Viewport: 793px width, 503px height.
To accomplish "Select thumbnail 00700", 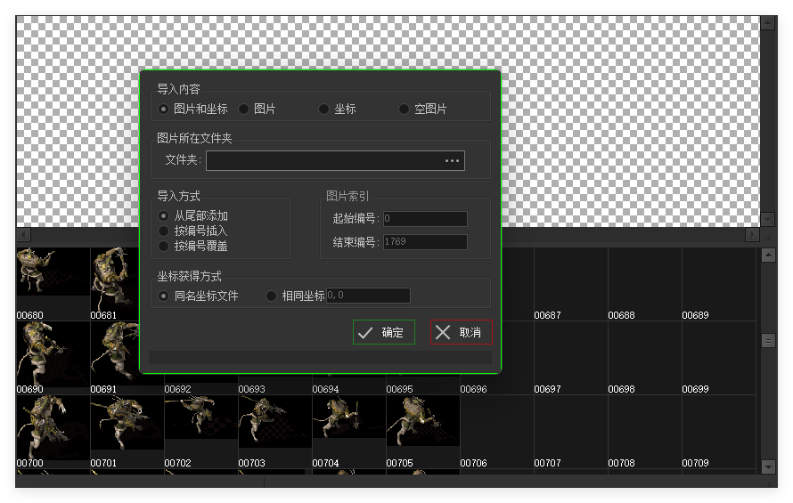I will [x=53, y=432].
